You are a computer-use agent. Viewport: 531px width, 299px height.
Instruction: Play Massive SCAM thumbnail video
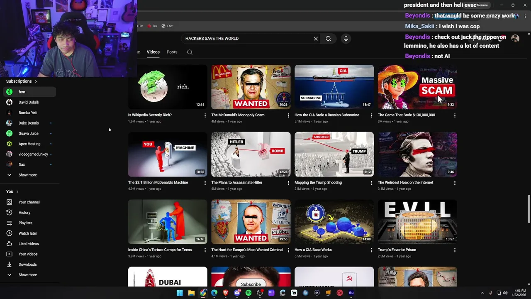tap(417, 87)
